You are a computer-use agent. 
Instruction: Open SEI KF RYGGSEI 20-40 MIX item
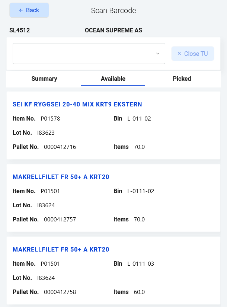tap(77, 104)
